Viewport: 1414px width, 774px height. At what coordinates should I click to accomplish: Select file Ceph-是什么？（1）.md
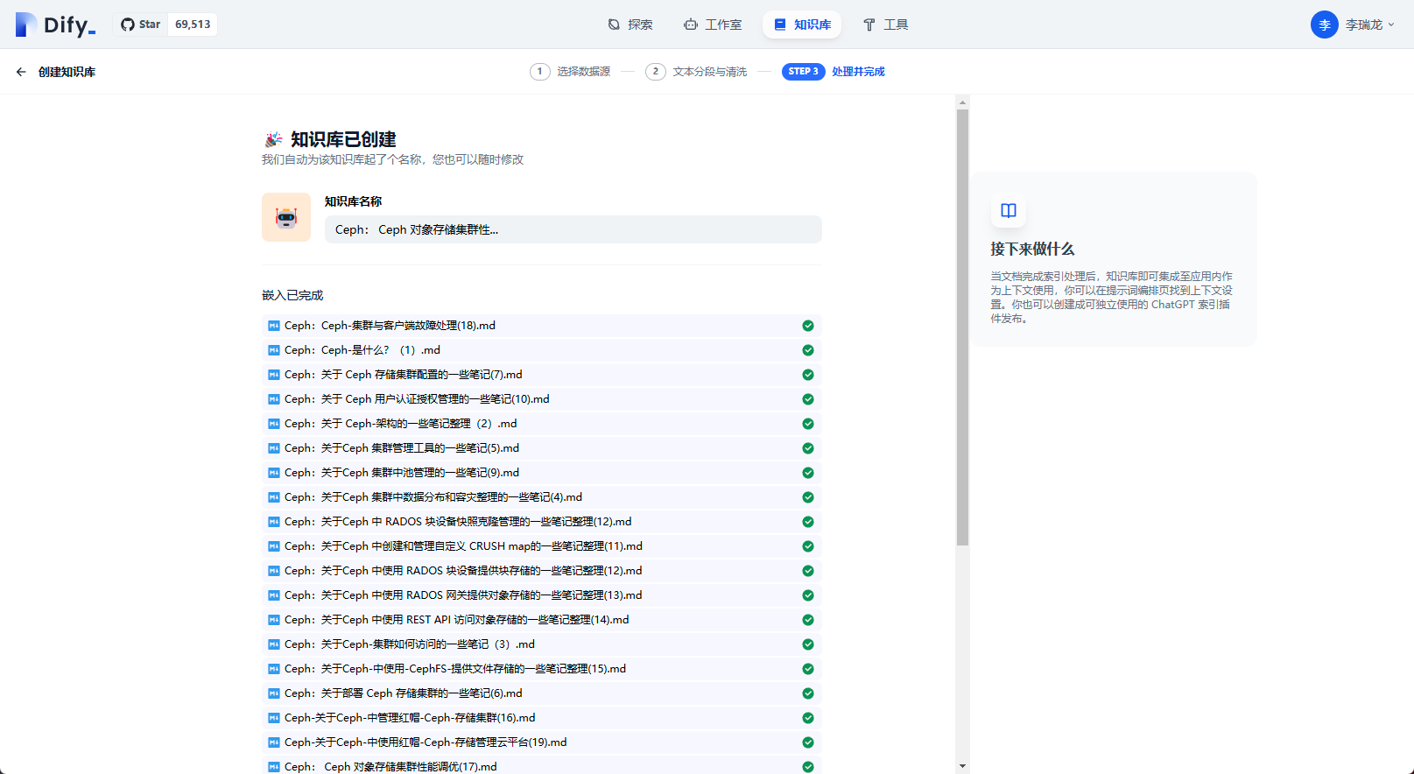(x=541, y=350)
